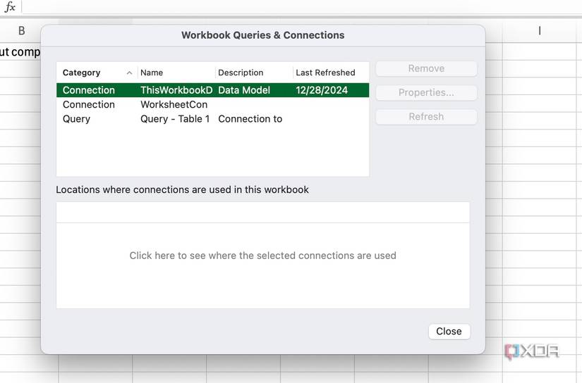Click here to see where connections are used
This screenshot has width=582, height=383.
click(x=262, y=256)
